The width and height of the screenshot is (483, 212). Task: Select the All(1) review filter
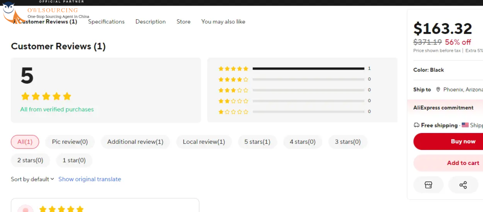click(x=25, y=141)
